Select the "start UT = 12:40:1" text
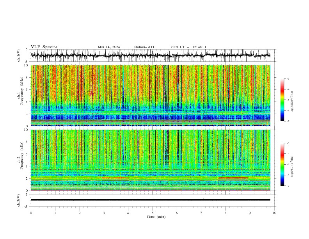Image resolution: width=309 pixels, height=239 pixels. [x=188, y=47]
